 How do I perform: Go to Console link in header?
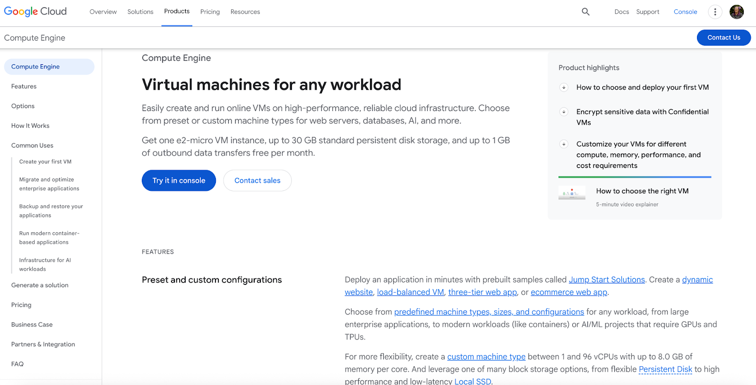coord(685,12)
